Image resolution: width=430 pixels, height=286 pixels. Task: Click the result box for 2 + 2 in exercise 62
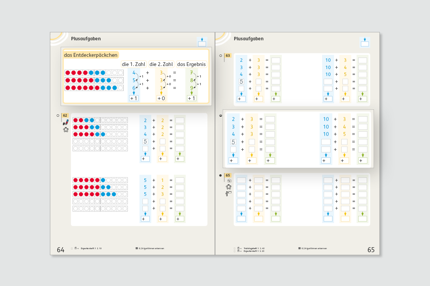pos(180,120)
